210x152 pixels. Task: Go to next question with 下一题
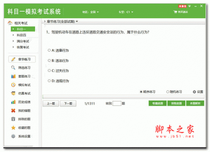(68, 104)
